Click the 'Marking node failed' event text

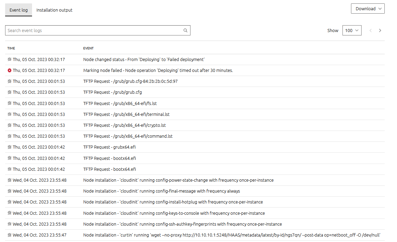click(158, 71)
